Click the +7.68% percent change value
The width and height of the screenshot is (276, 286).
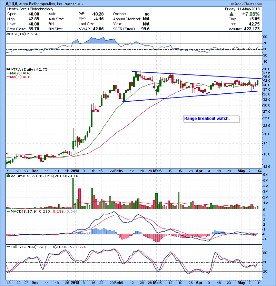pos(251,14)
